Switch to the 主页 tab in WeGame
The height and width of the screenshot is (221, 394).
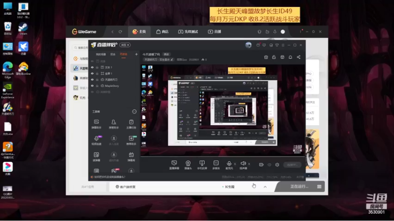coord(139,31)
